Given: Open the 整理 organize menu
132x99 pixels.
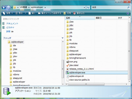Looking at the screenshot, I should coord(8,13).
